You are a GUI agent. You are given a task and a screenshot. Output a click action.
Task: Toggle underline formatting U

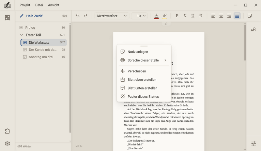click(193, 16)
